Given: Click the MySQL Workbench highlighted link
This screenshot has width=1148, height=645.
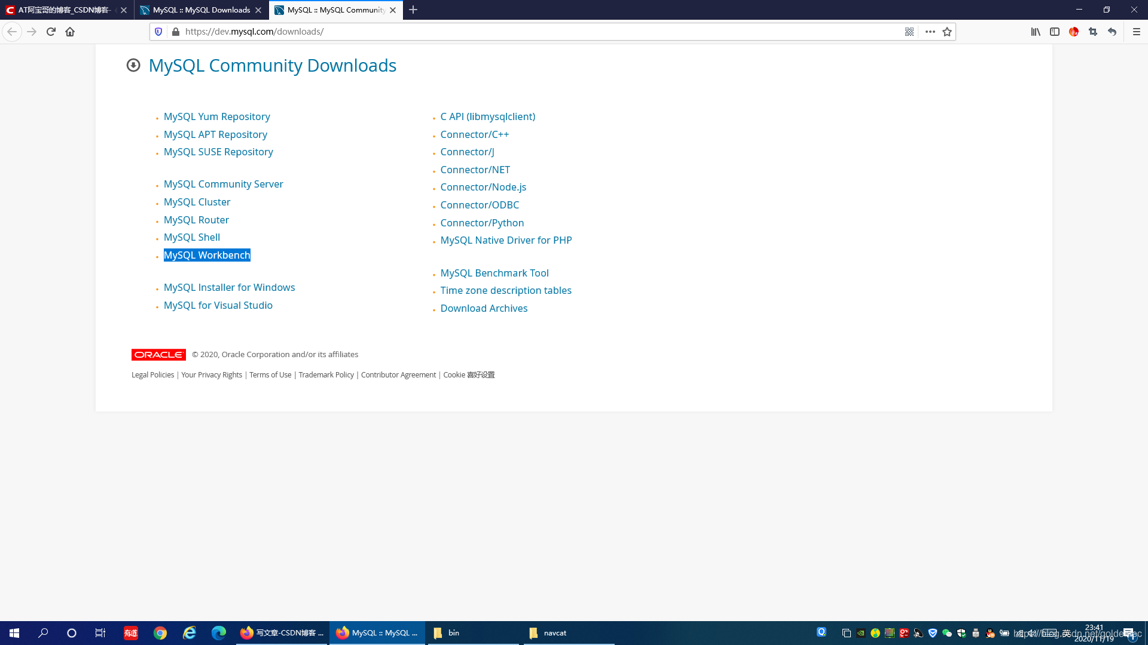Looking at the screenshot, I should coord(206,254).
